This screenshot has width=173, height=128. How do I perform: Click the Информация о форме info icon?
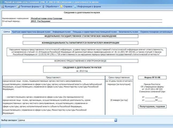click(x=75, y=7)
